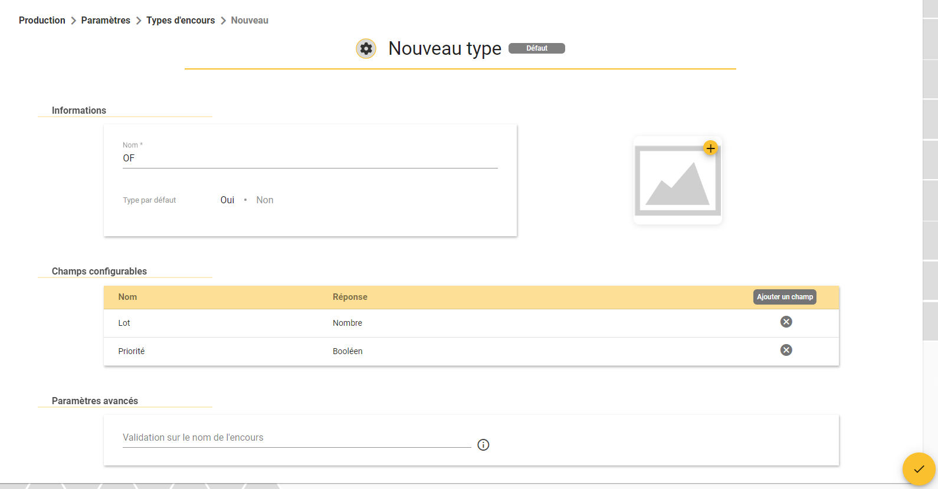Screen dimensions: 938x489
Task: Click Ajouter un champ button
Action: (x=785, y=297)
